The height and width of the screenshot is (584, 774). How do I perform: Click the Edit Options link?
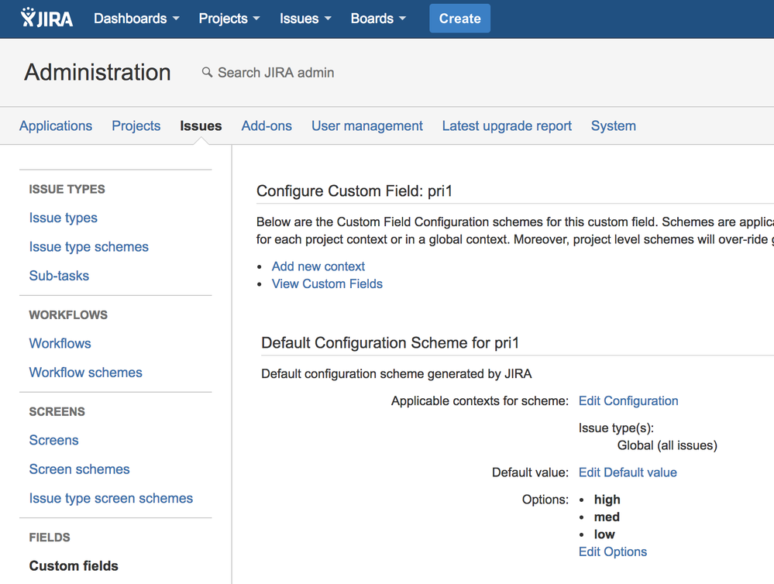tap(613, 552)
